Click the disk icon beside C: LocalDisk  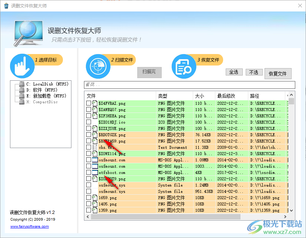click(22, 84)
